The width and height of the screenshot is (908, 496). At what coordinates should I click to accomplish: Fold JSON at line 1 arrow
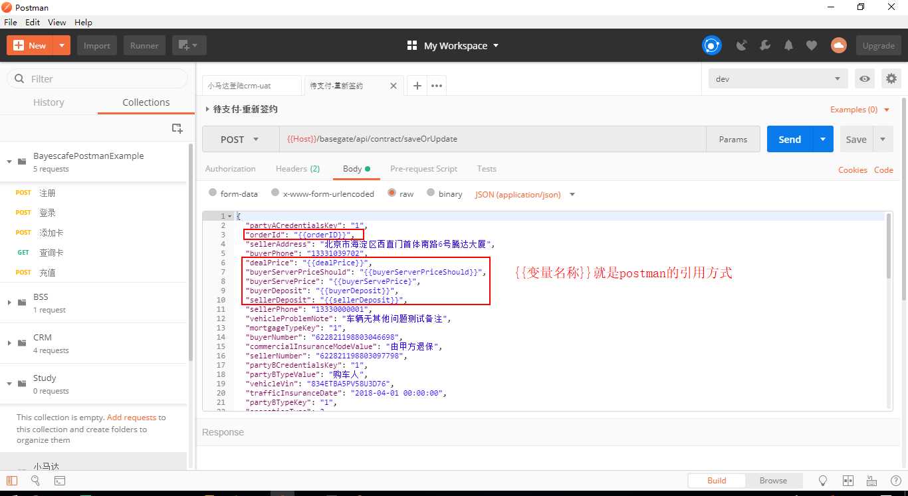tap(230, 216)
